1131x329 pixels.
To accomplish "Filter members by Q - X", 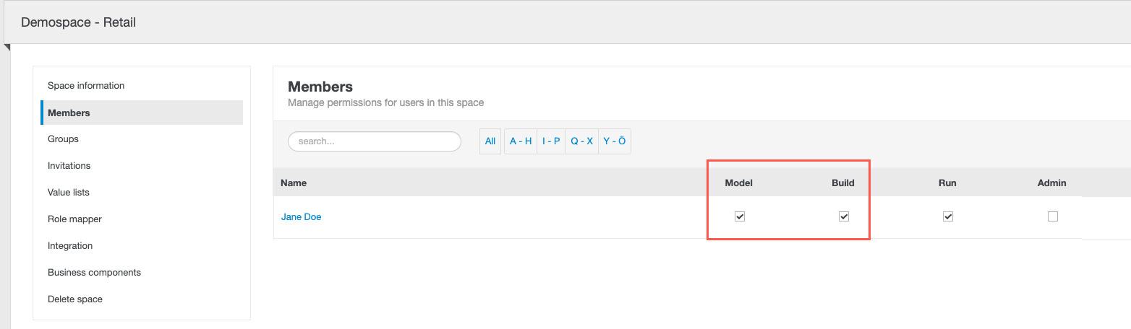I will (581, 141).
